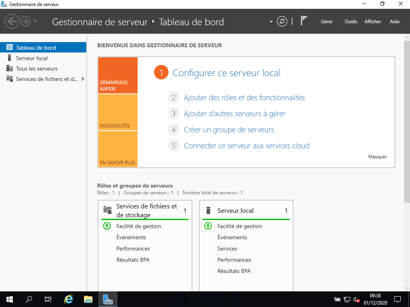This screenshot has height=307, width=410.
Task: Go forward with the forward arrow button
Action: tap(26, 21)
